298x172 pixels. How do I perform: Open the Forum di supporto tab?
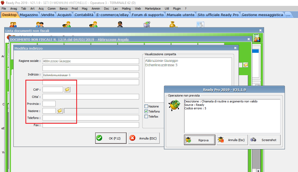(148, 15)
